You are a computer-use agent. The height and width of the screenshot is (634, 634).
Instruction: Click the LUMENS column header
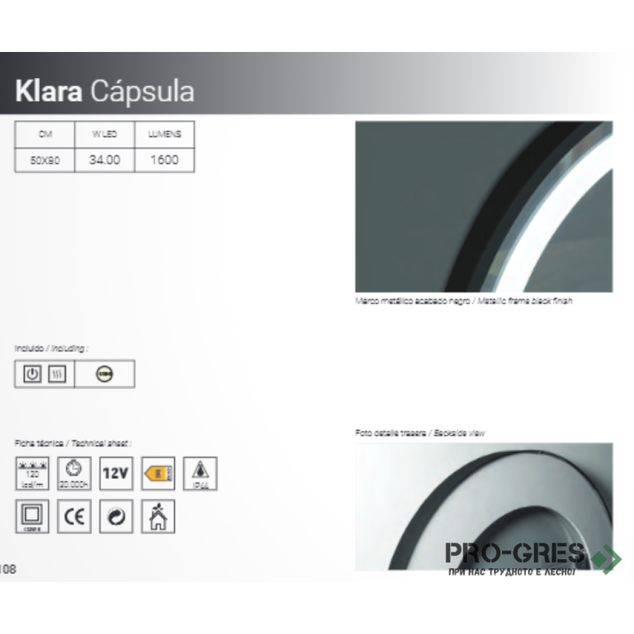(165, 134)
